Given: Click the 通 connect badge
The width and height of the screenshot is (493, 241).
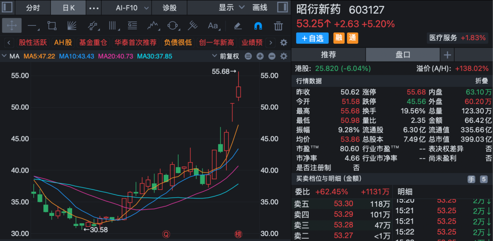Looking at the screenshot, I should (x=352, y=38).
